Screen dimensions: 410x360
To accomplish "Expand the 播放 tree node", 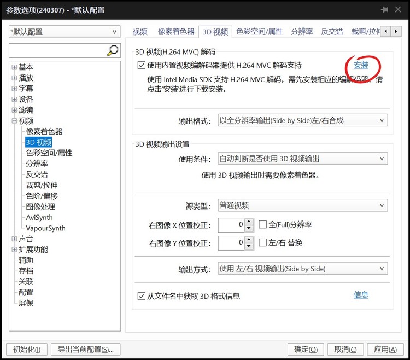I will (x=14, y=78).
